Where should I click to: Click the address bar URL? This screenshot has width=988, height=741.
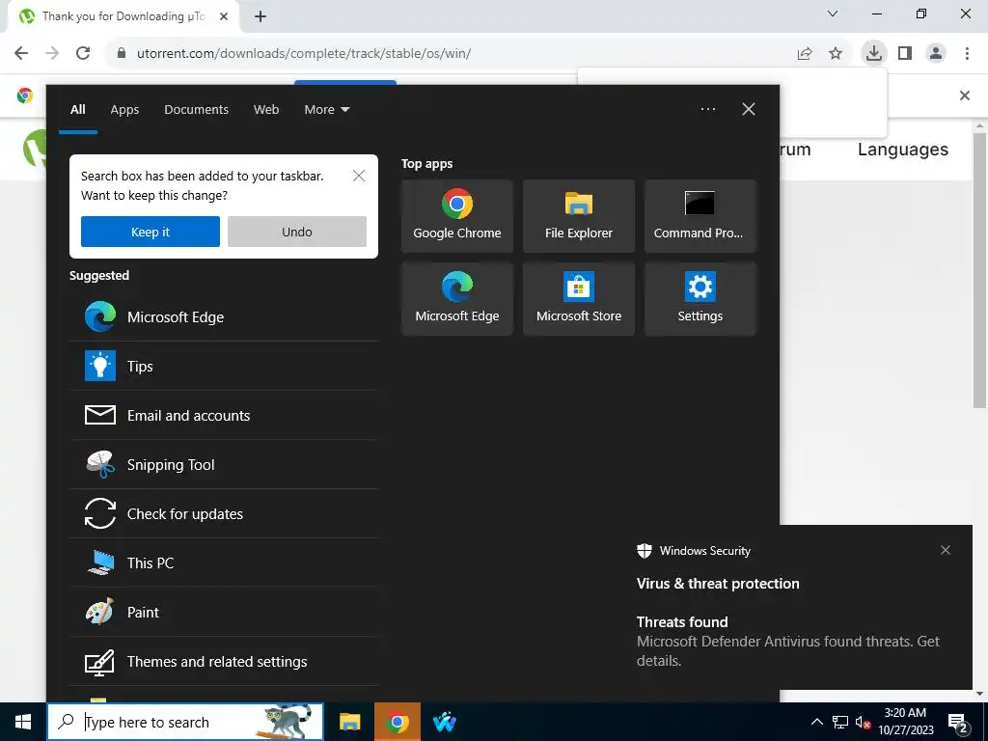pyautogui.click(x=304, y=53)
